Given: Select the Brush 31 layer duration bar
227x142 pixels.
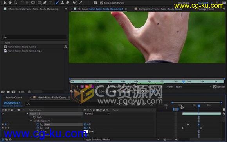Looking at the screenshot, I should [202, 114].
